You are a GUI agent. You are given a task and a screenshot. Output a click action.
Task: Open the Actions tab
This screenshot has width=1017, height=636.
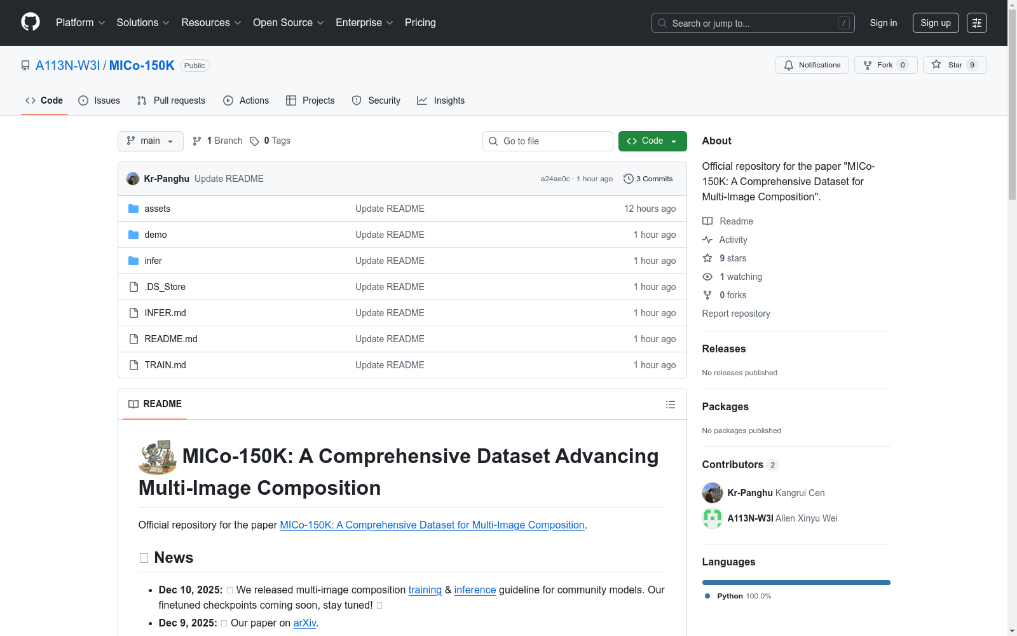click(246, 100)
